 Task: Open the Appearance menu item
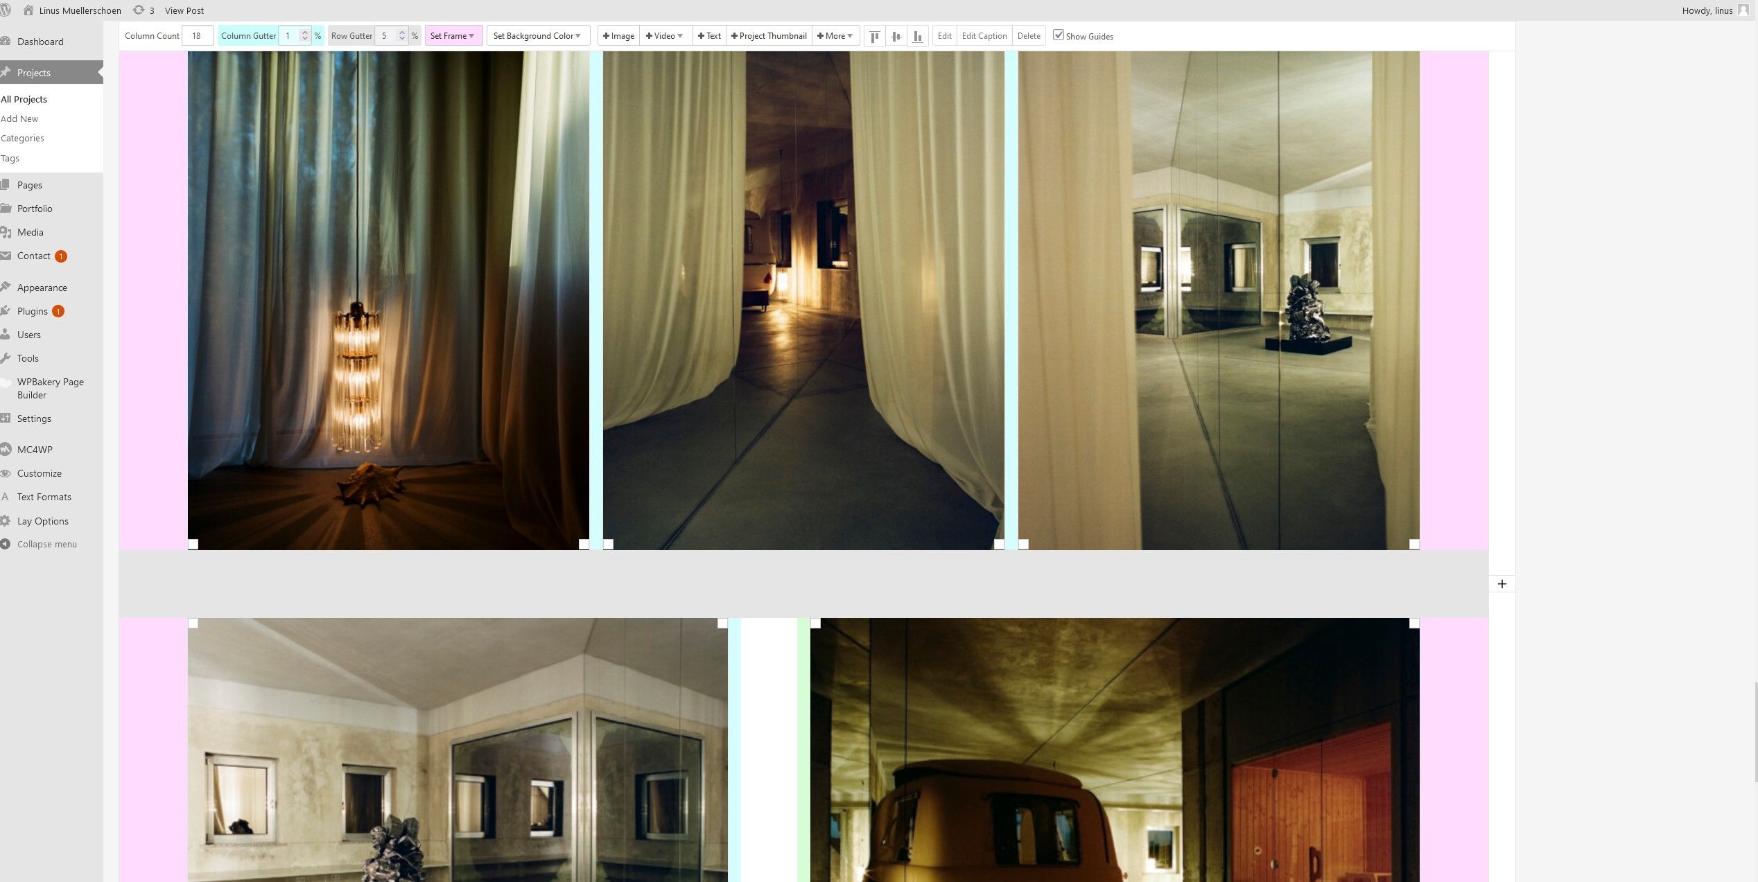tap(42, 288)
